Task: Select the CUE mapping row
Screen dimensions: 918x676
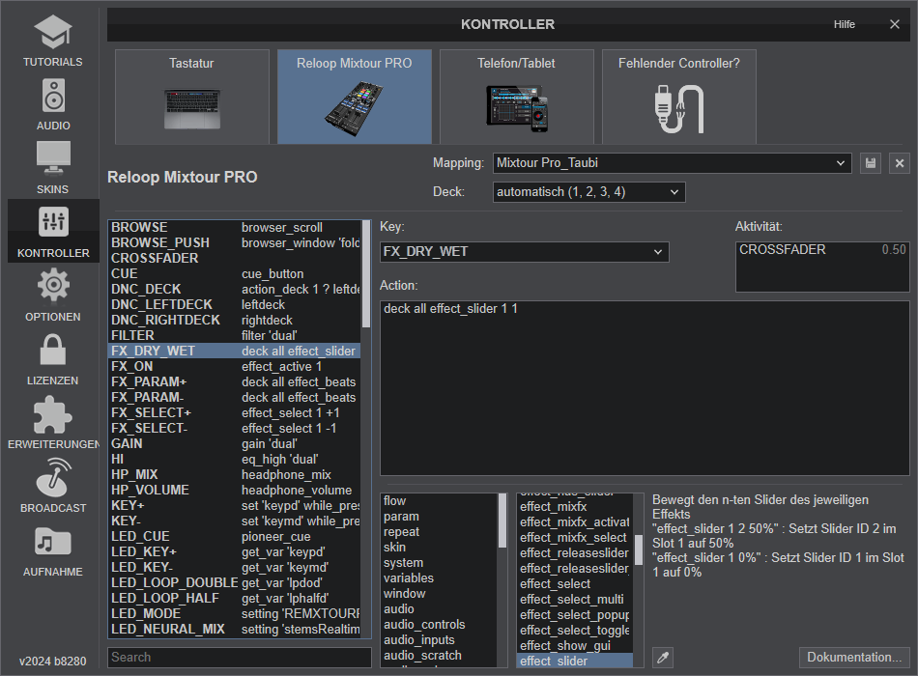Action: click(x=234, y=274)
